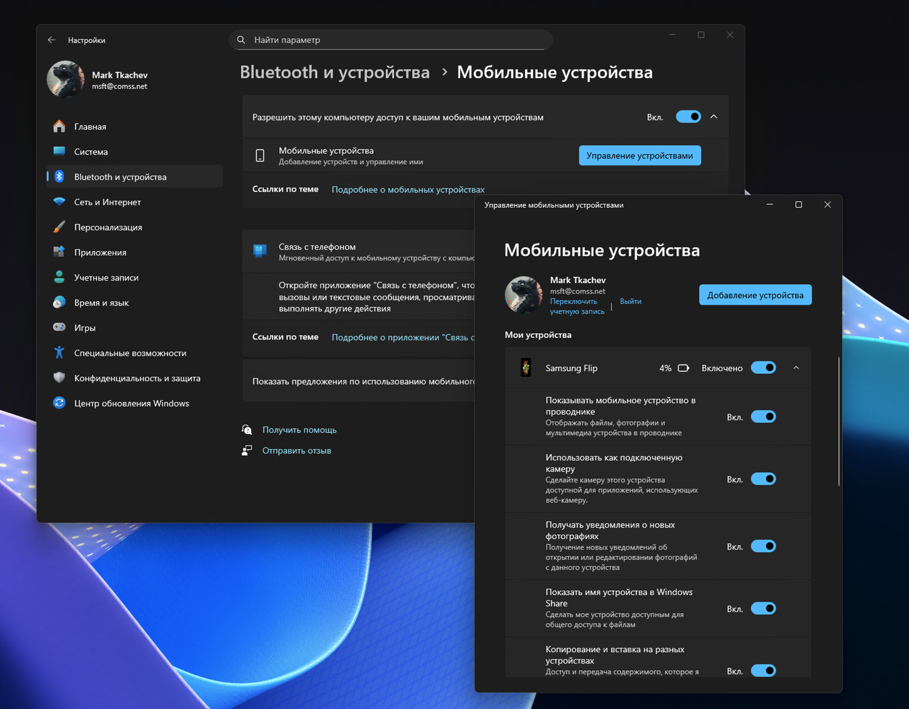Click the Privacy shield icon in sidebar

pyautogui.click(x=59, y=378)
